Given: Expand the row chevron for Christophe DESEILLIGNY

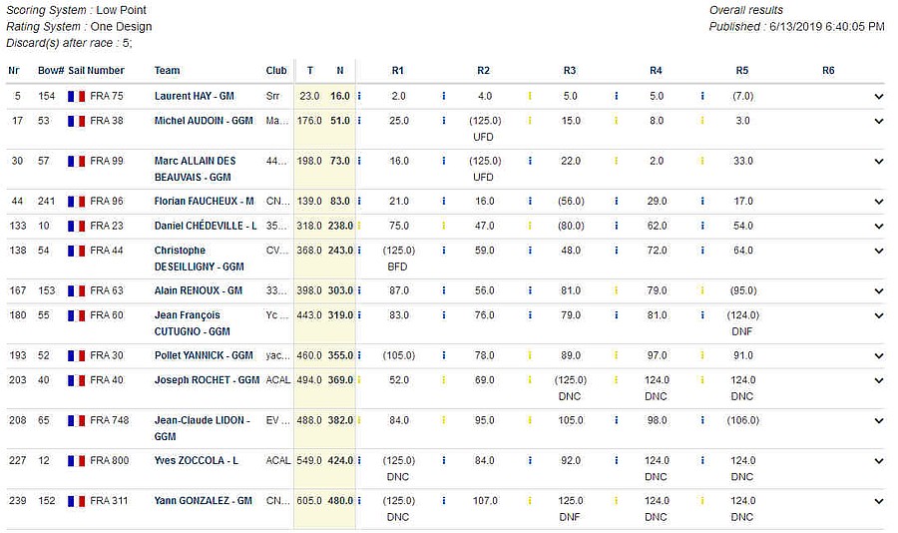Looking at the screenshot, I should point(879,251).
